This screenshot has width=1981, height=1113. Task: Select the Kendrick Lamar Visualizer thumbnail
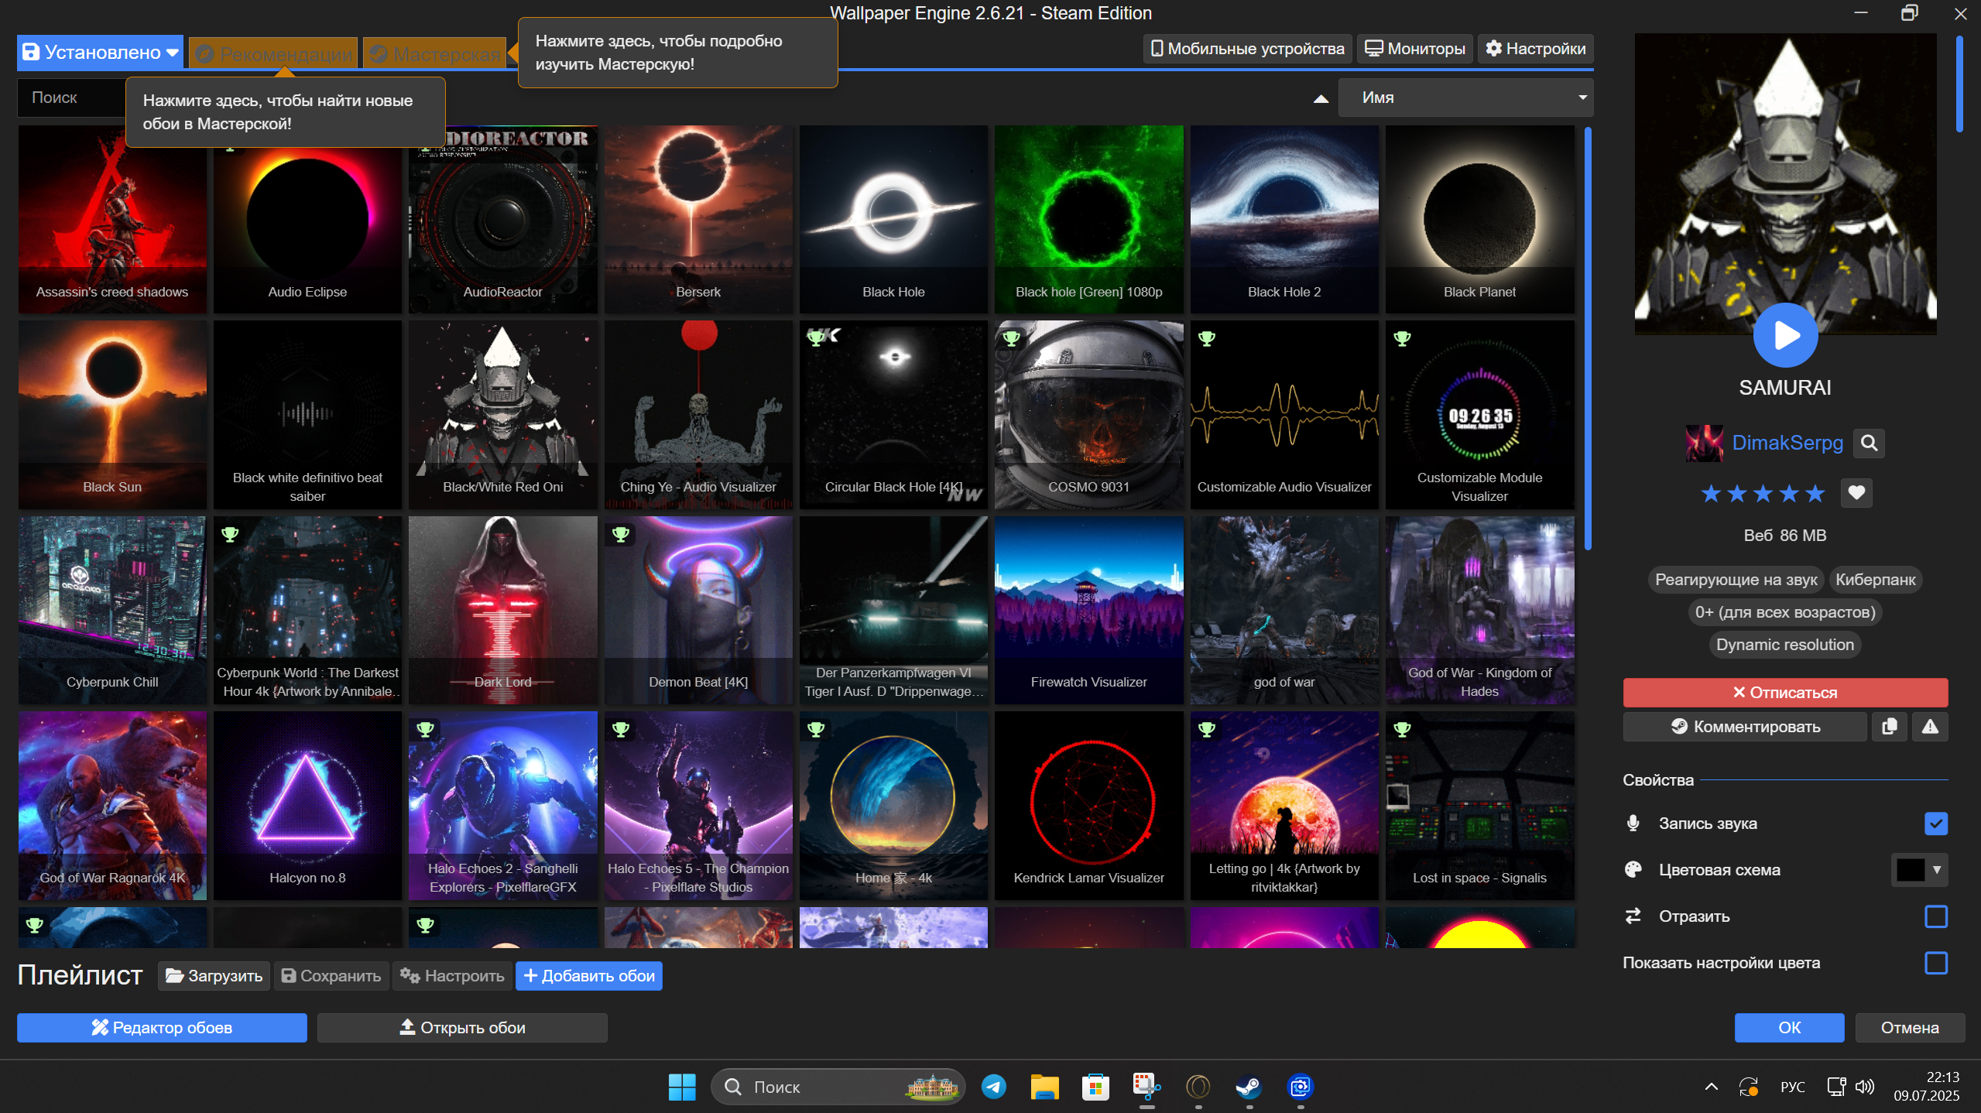tap(1088, 805)
